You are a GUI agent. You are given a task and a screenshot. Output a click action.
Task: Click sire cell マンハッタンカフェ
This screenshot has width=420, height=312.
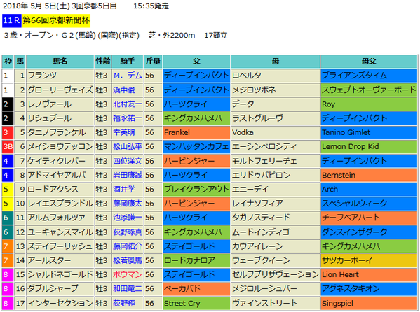(x=196, y=146)
